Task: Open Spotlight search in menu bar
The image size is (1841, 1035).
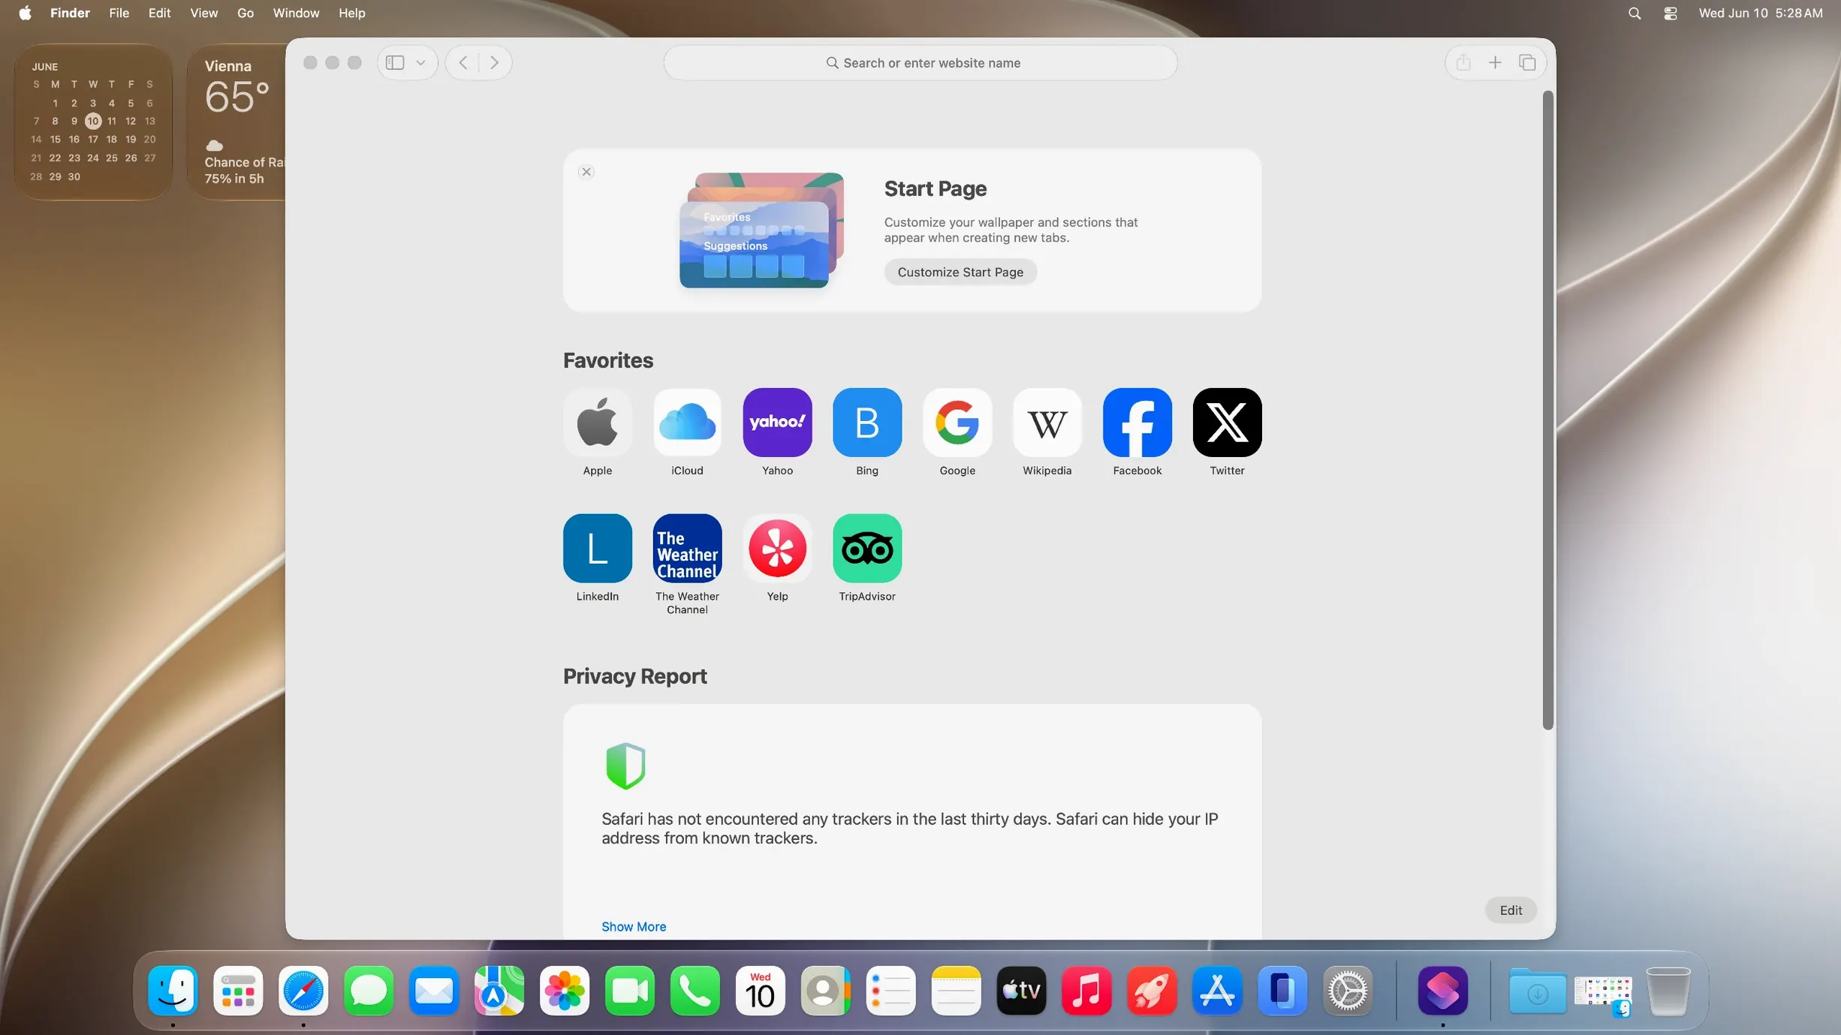Action: pyautogui.click(x=1635, y=13)
